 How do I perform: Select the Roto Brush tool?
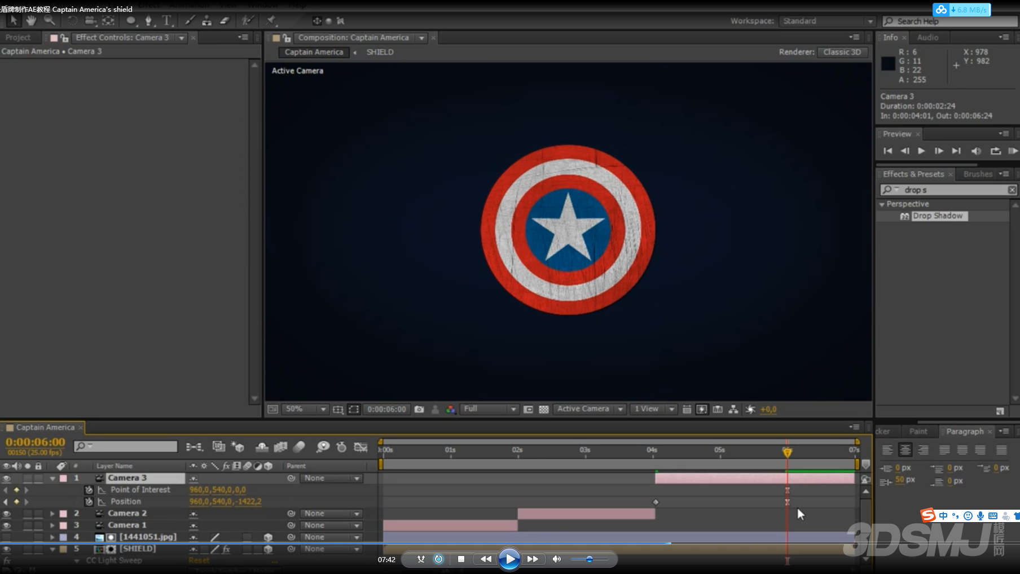(247, 21)
